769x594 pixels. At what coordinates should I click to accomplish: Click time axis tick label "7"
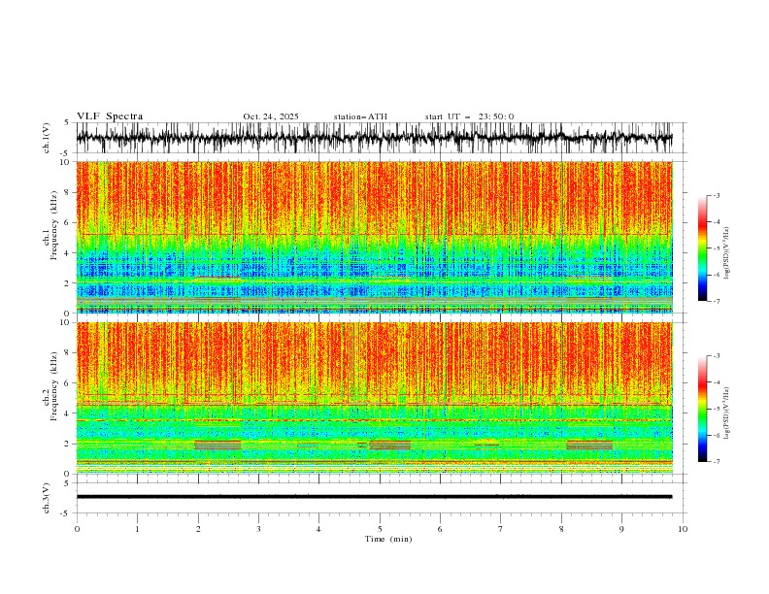pyautogui.click(x=501, y=529)
